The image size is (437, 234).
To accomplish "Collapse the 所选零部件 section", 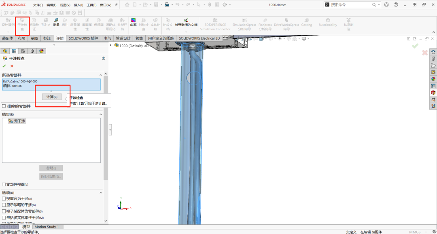I will point(101,75).
